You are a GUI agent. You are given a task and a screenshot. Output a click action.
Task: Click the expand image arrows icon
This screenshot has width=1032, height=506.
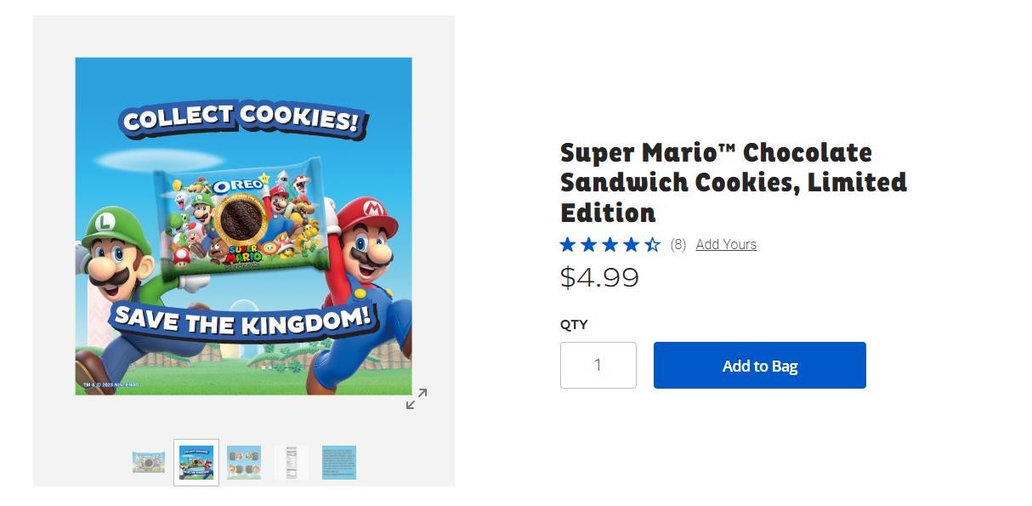click(x=417, y=399)
